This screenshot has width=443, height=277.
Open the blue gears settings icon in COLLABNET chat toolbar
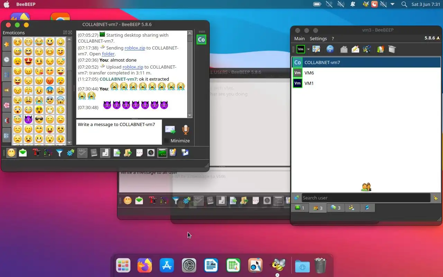(71, 153)
